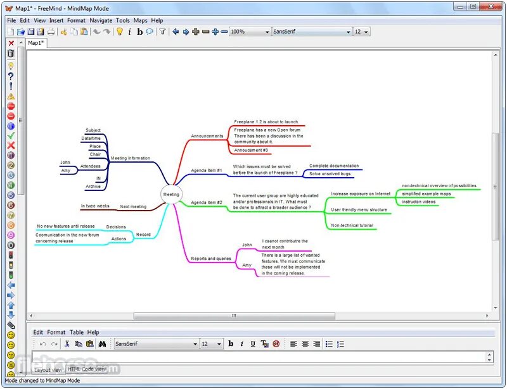Open the main toolbar font size 12 dropdown

(361, 32)
